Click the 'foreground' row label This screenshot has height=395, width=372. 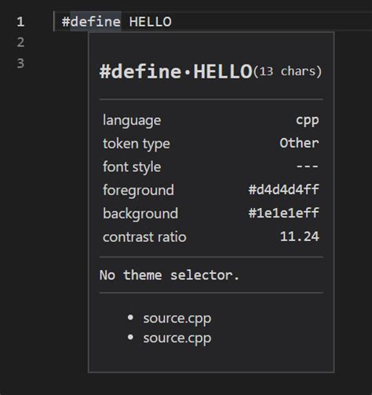[x=138, y=190]
